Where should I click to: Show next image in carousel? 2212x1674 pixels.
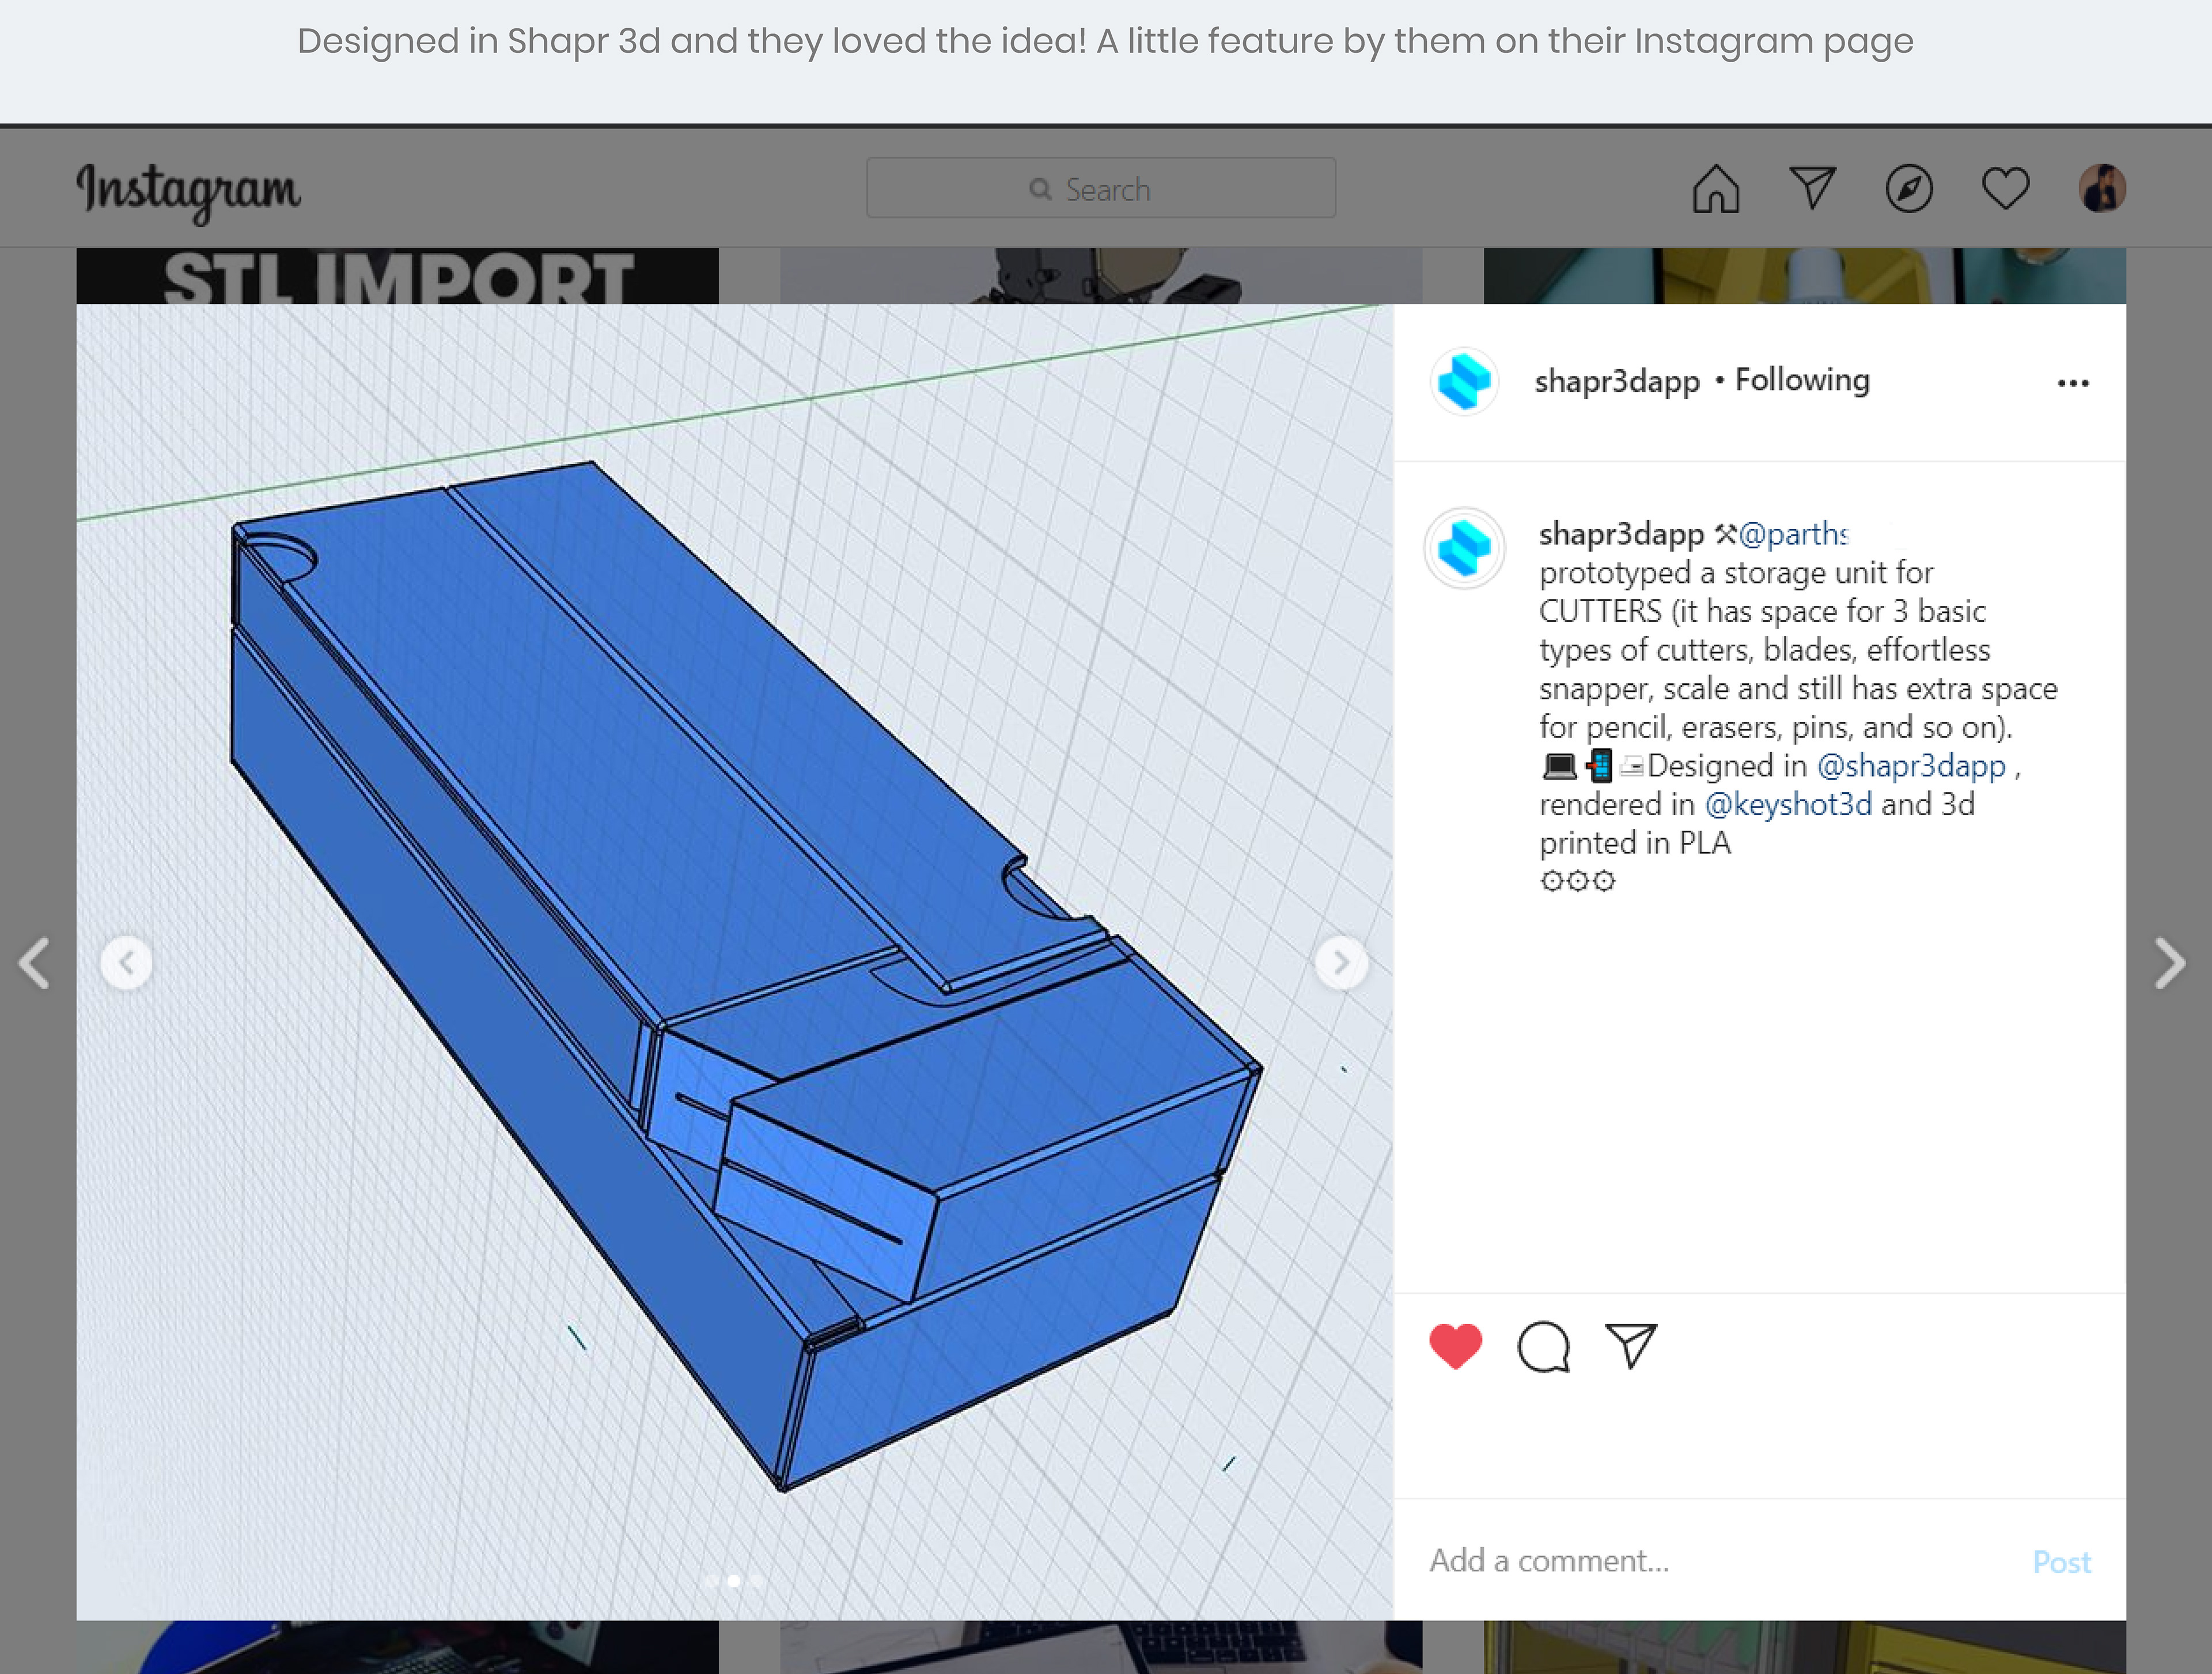tap(1341, 963)
